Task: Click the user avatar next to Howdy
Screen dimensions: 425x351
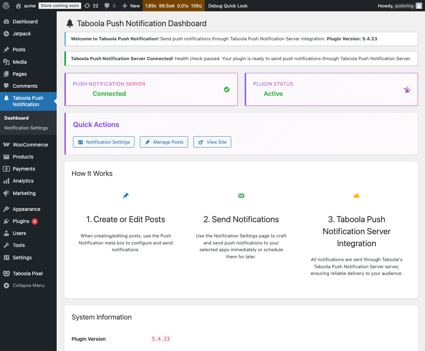Action: 419,6
